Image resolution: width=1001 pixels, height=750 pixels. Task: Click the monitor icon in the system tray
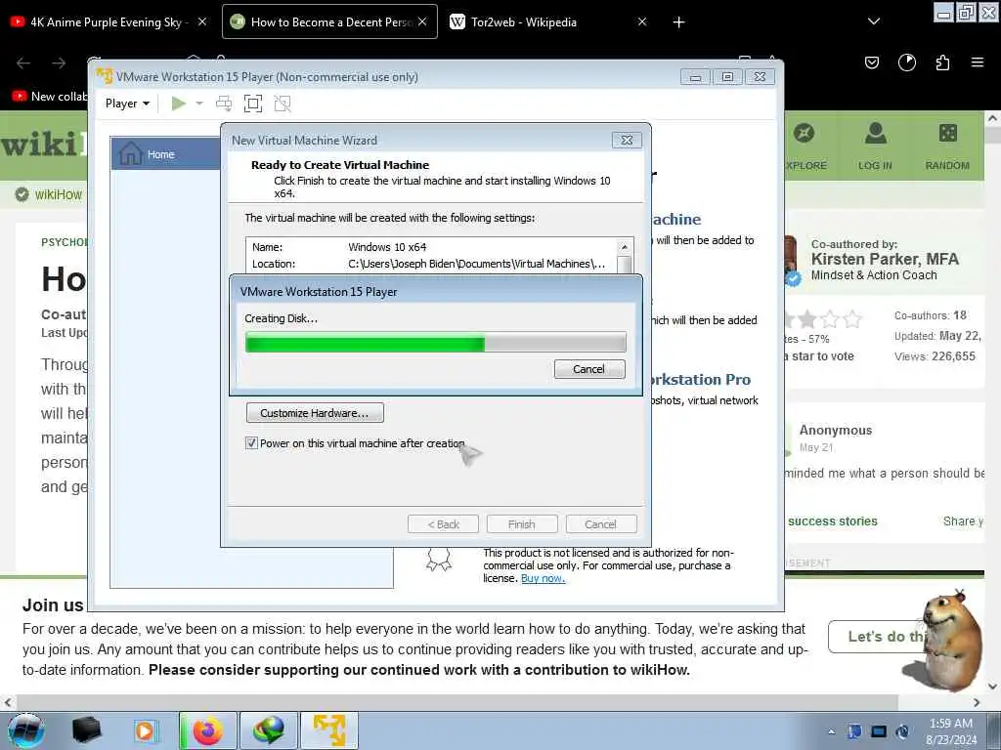click(879, 731)
